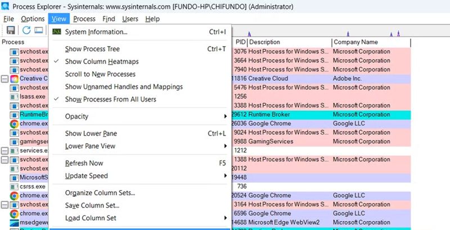The height and width of the screenshot is (230, 450).
Task: Click the msedgewebview2 process icon
Action: pos(15,223)
